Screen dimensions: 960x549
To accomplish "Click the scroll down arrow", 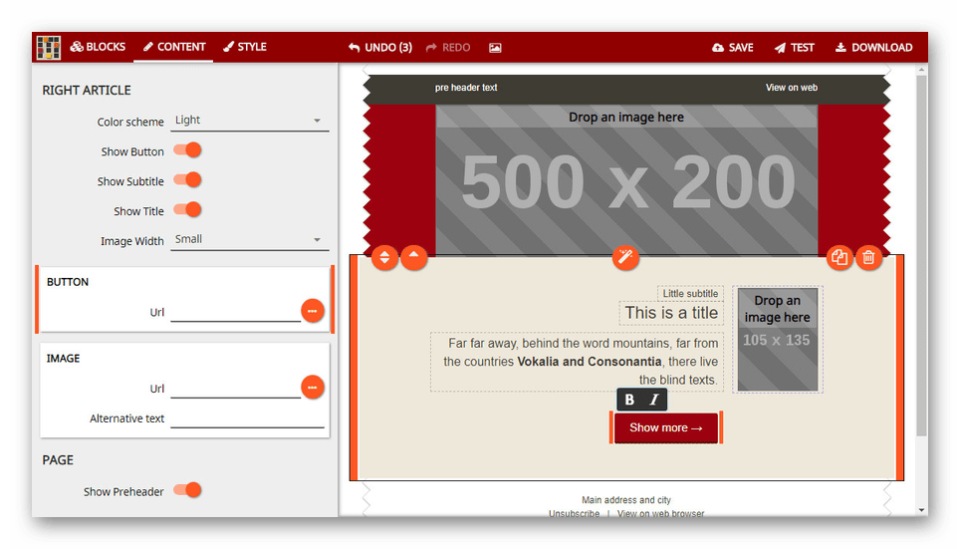I will coord(921,510).
